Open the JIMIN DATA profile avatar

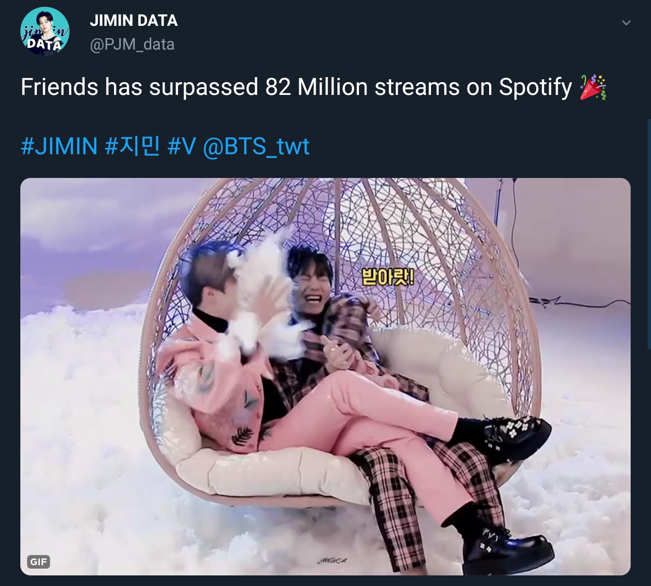coord(45,31)
